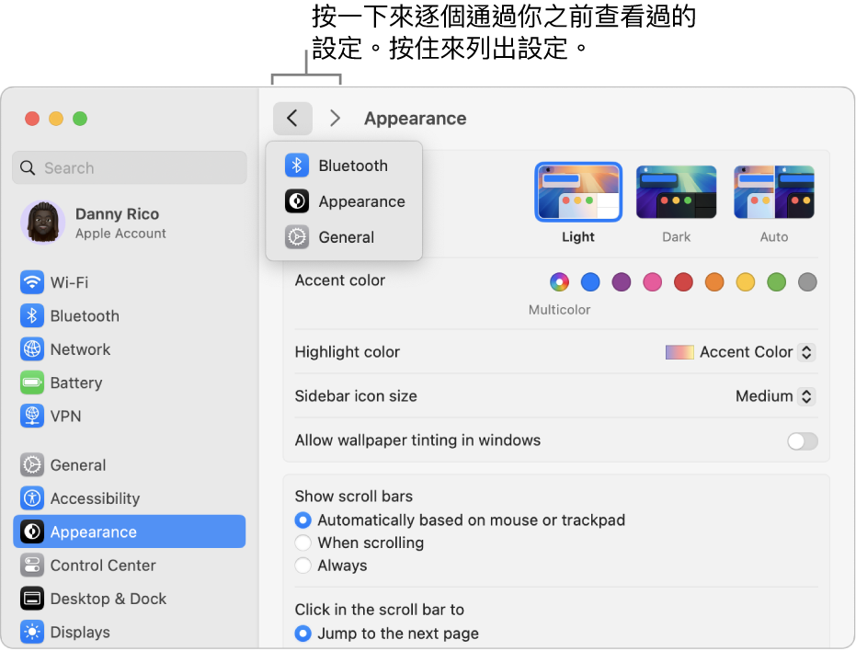This screenshot has width=856, height=651.
Task: Pick the pink accent color
Action: coord(653,281)
